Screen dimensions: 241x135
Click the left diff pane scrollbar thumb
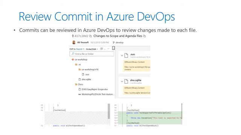[109, 111]
